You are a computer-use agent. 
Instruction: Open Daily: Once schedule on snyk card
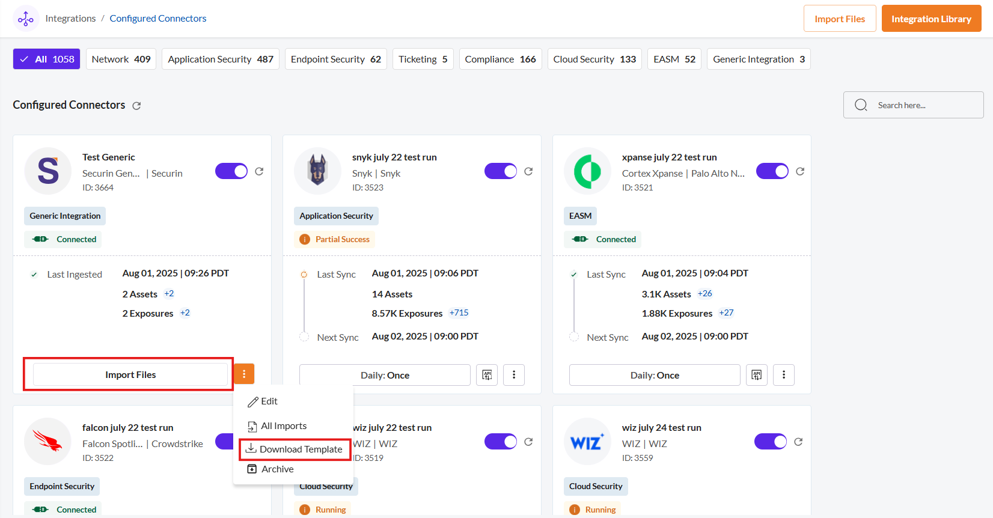(385, 375)
